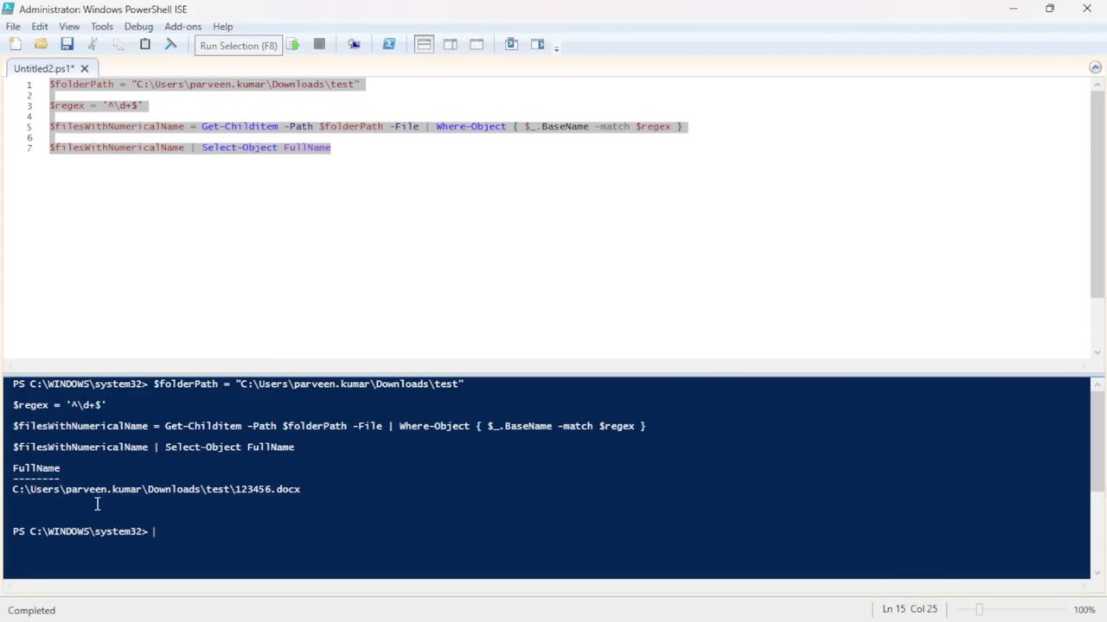Cut selection using the scissors icon

point(93,44)
